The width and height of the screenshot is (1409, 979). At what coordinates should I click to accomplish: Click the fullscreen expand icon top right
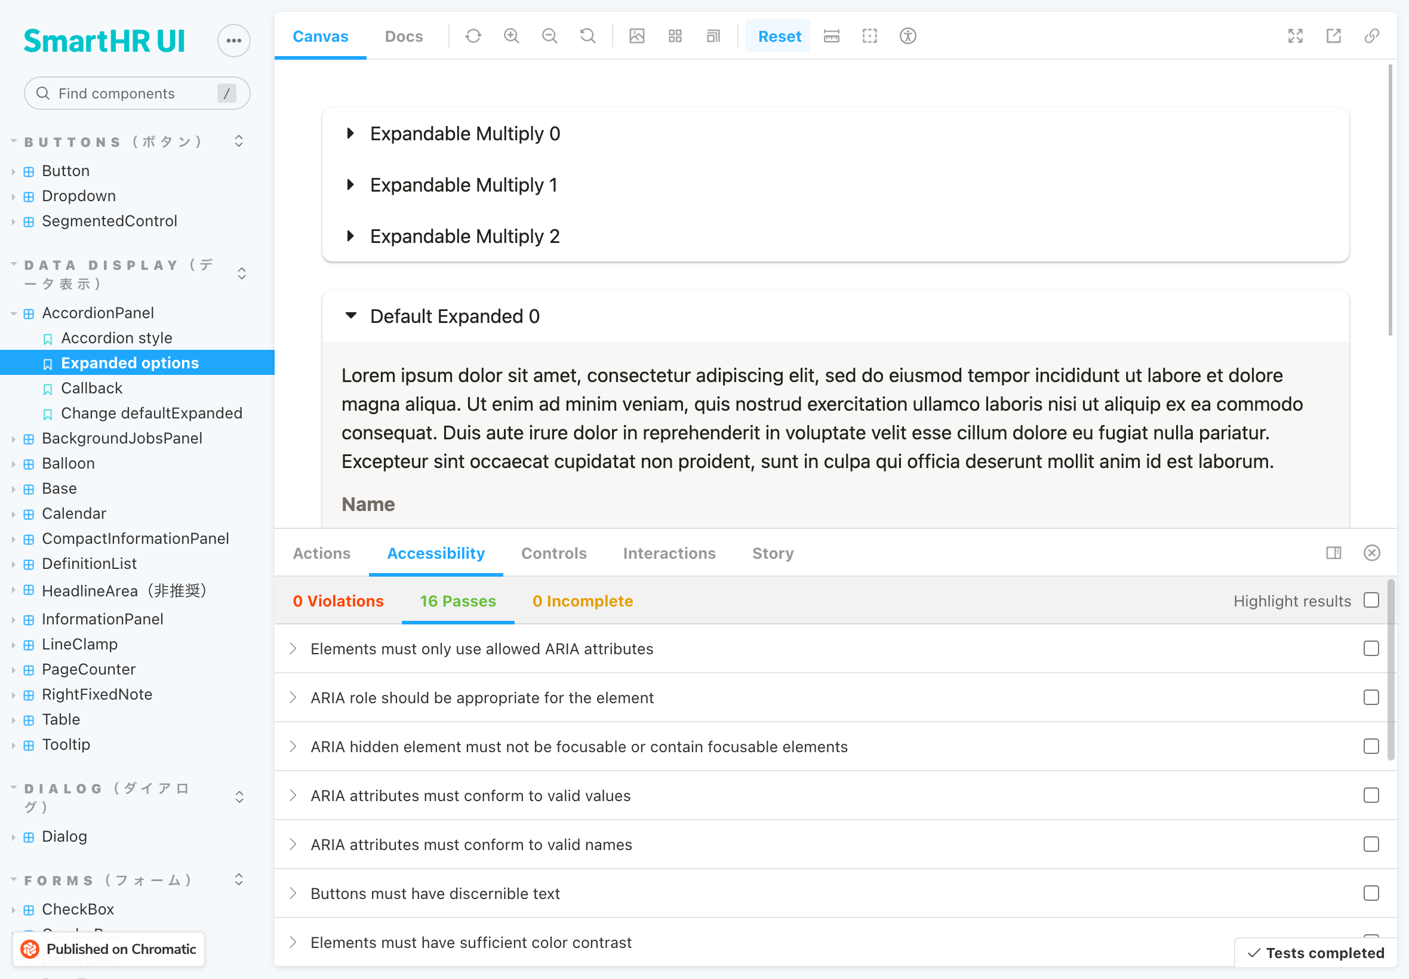[x=1296, y=35]
